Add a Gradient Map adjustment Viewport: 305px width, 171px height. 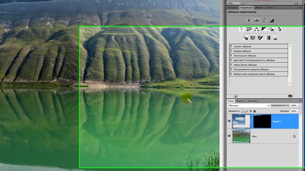268,38
